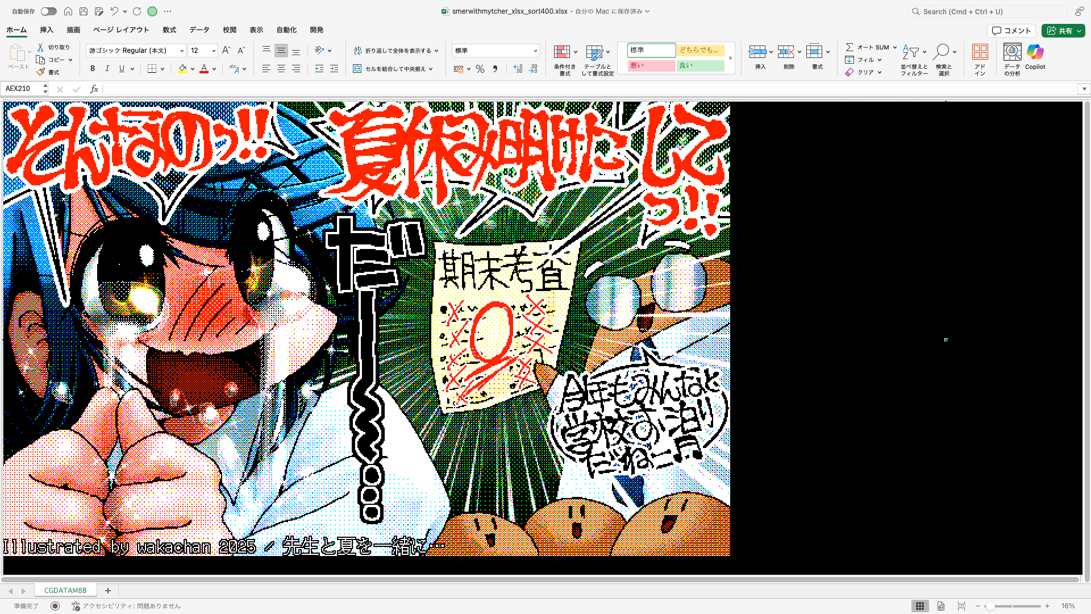This screenshot has width=1091, height=614.
Task: Toggle center text horizontally
Action: coord(281,69)
